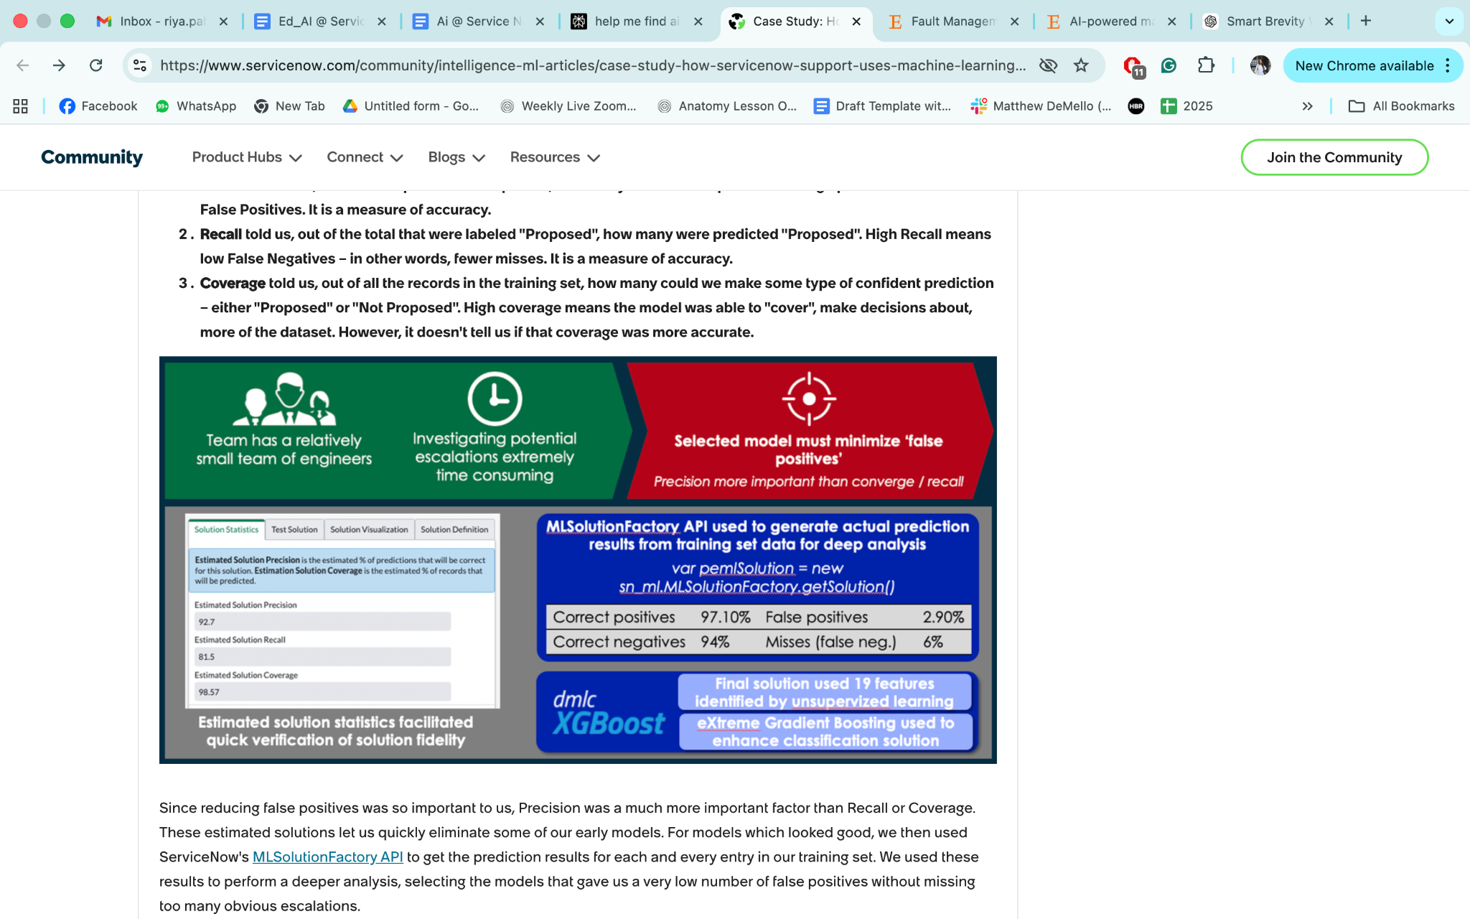The image size is (1470, 919).
Task: Switch to the Inbox Gmail tab
Action: pyautogui.click(x=161, y=22)
